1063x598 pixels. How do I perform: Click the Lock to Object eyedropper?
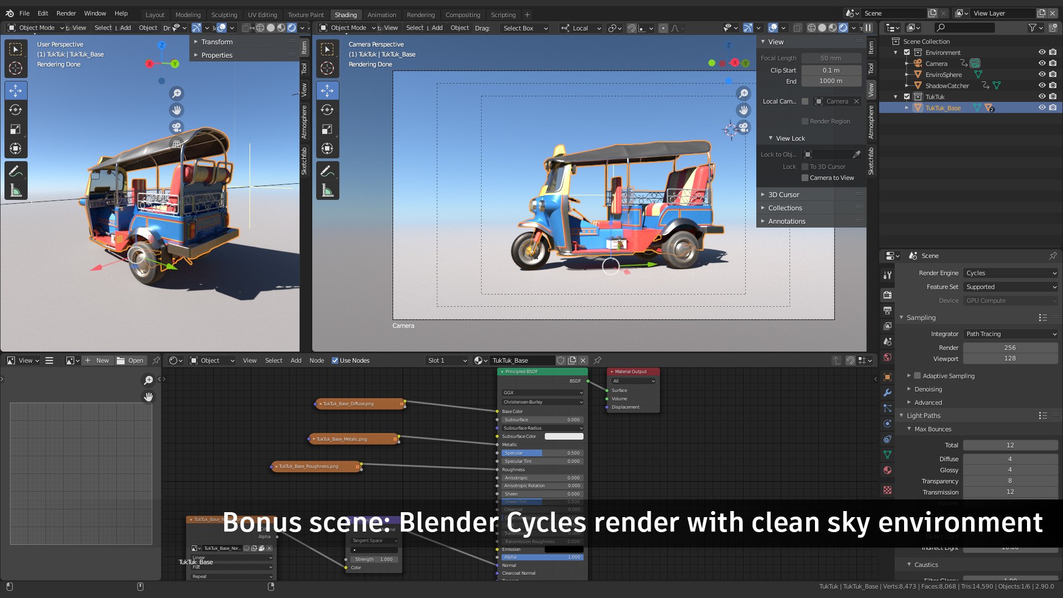click(x=856, y=154)
